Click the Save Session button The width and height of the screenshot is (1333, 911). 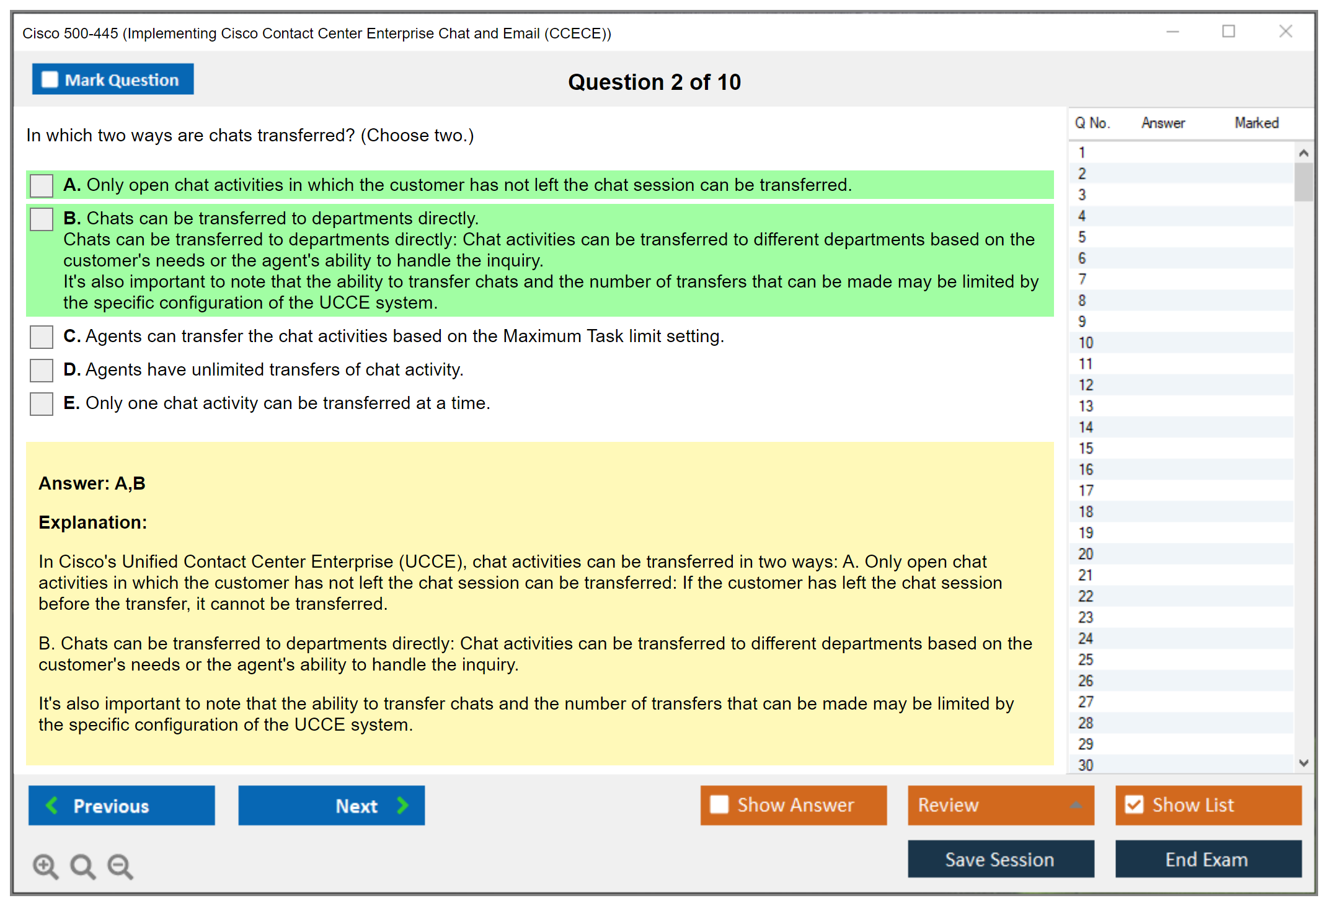tap(1000, 859)
